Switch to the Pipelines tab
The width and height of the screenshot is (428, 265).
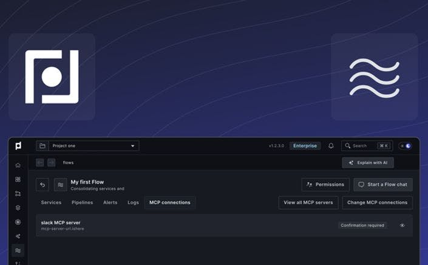82,202
